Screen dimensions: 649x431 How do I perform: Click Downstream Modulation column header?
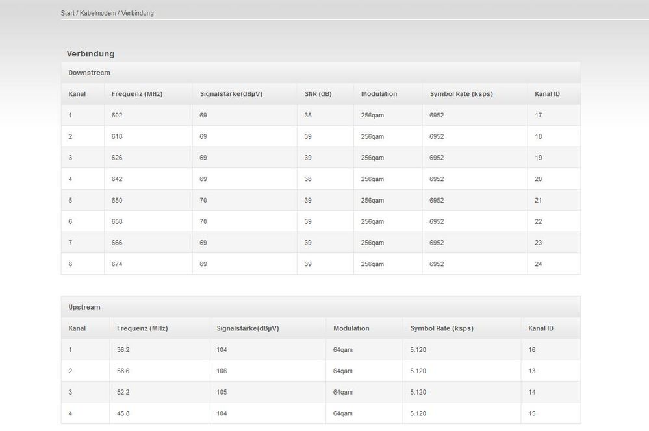379,94
